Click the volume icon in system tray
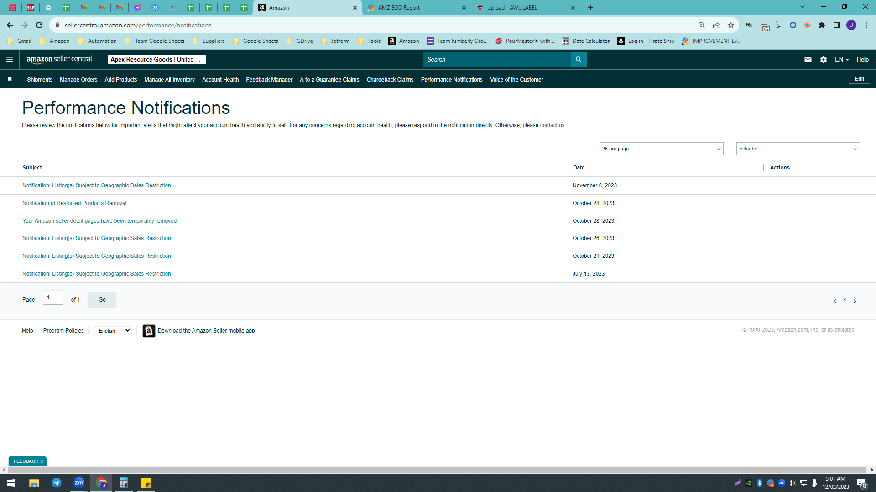 [792, 483]
